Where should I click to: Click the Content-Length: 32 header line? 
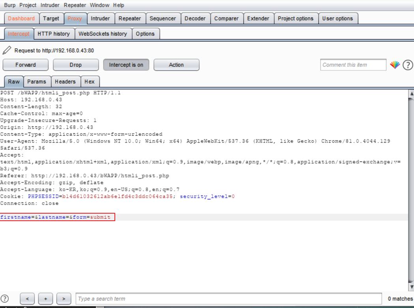coord(31,107)
